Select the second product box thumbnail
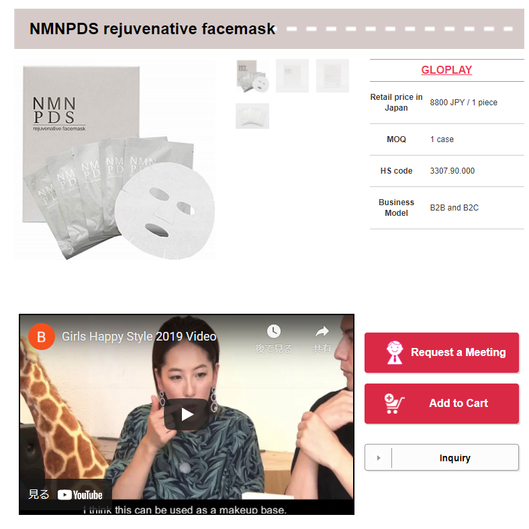 point(292,76)
